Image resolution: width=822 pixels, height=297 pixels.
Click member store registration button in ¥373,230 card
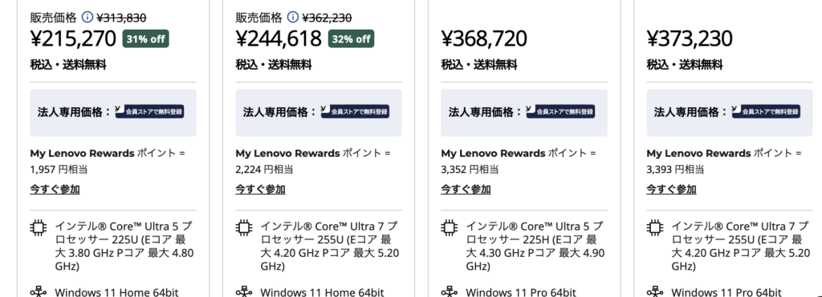point(766,111)
